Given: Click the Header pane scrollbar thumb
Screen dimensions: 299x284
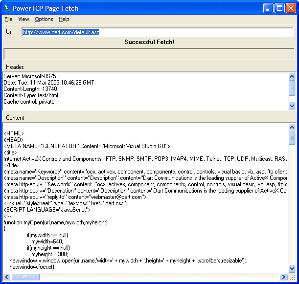Looking at the screenshot, I should [292, 88].
